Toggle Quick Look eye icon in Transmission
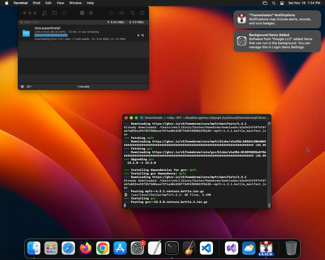 tap(122, 13)
